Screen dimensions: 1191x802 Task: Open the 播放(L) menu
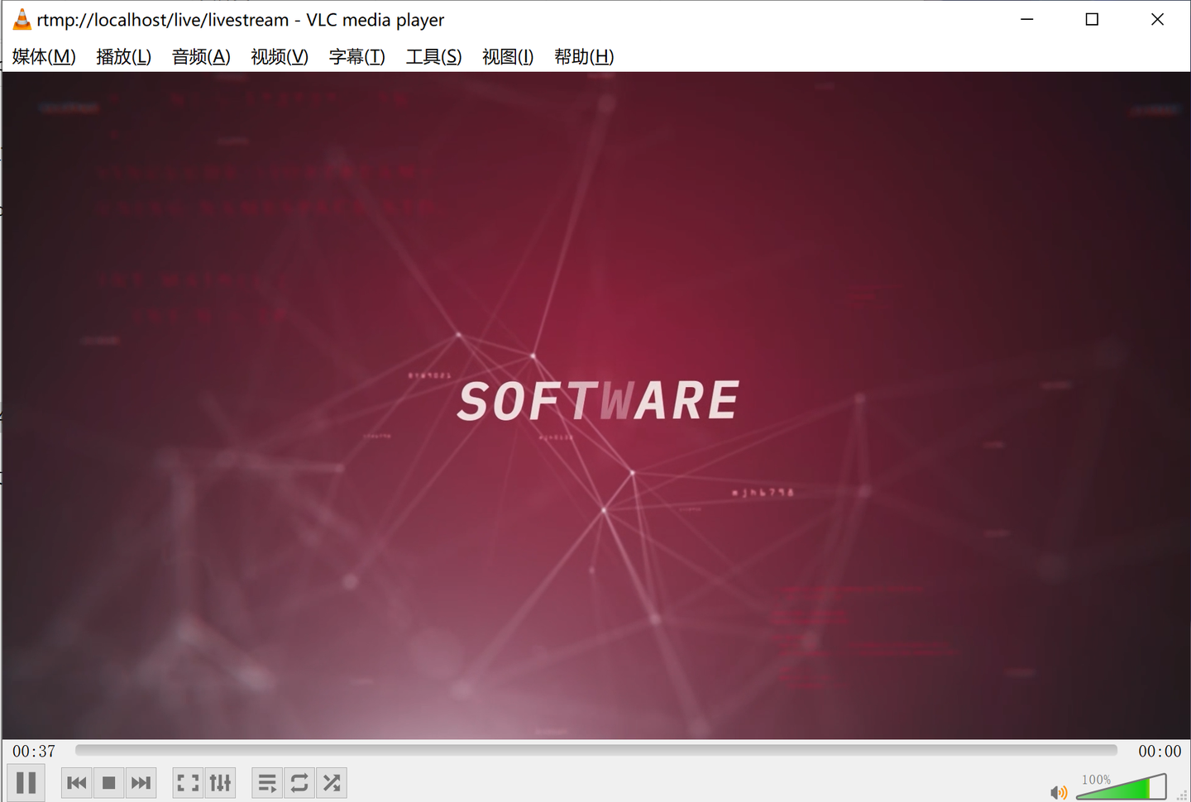[123, 56]
